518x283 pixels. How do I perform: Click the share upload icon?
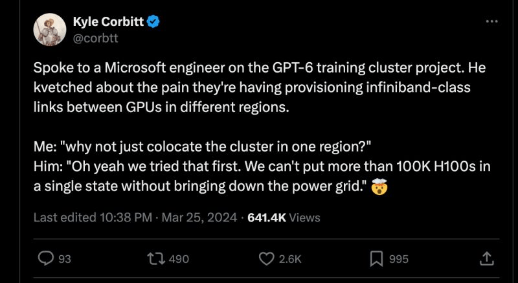(x=486, y=258)
